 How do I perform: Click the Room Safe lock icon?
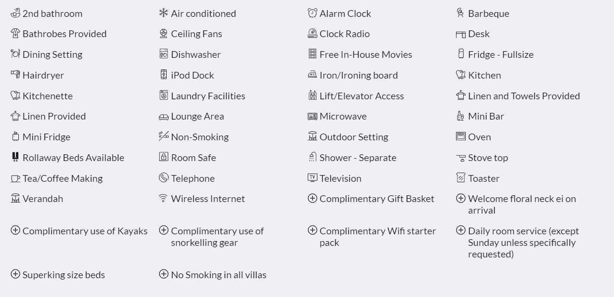coord(164,157)
